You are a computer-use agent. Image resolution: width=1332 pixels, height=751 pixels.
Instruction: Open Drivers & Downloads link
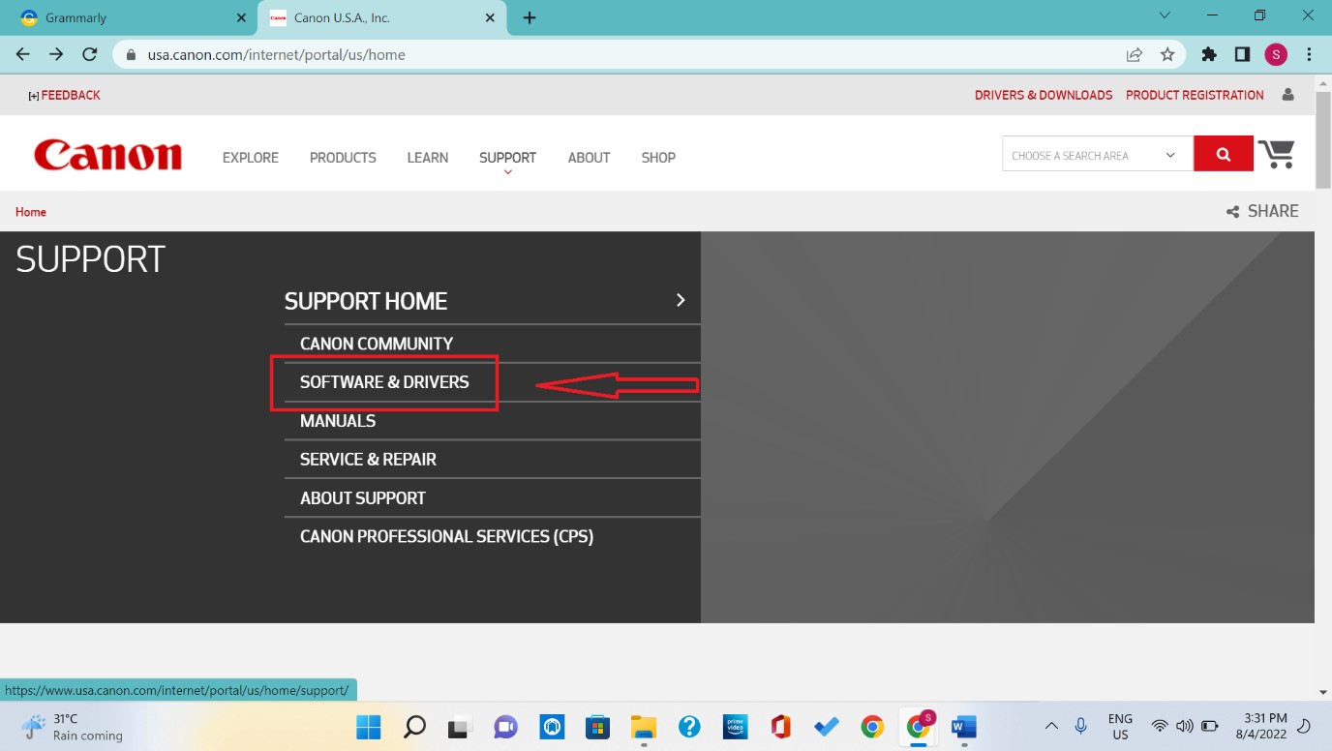(x=1043, y=95)
